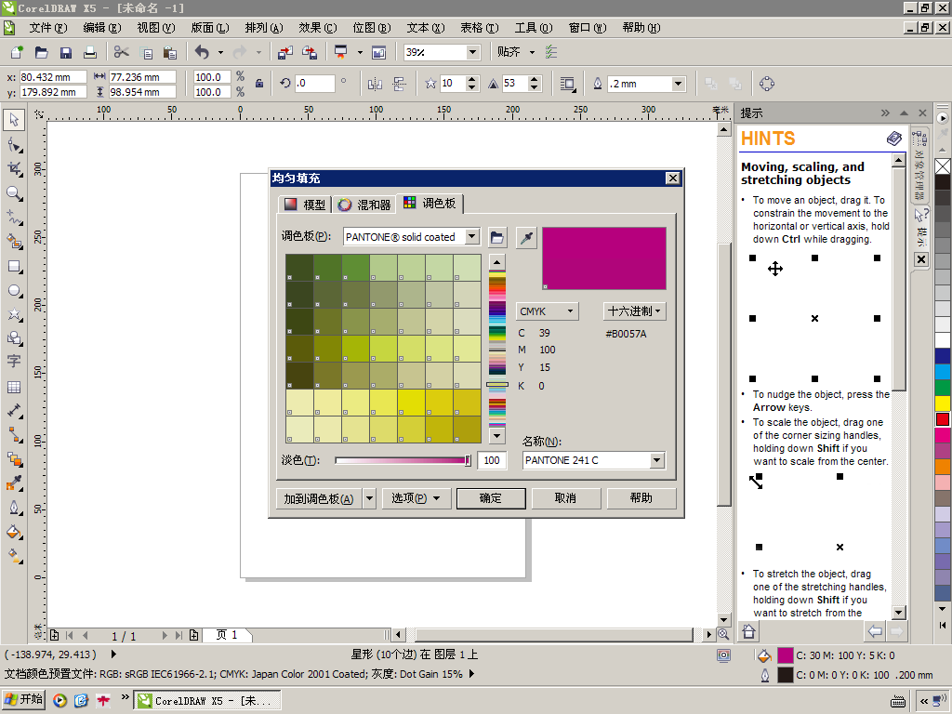Expand the arrow beside 加到调色板

pyautogui.click(x=369, y=498)
